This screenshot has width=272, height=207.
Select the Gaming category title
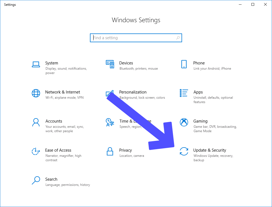pyautogui.click(x=200, y=121)
